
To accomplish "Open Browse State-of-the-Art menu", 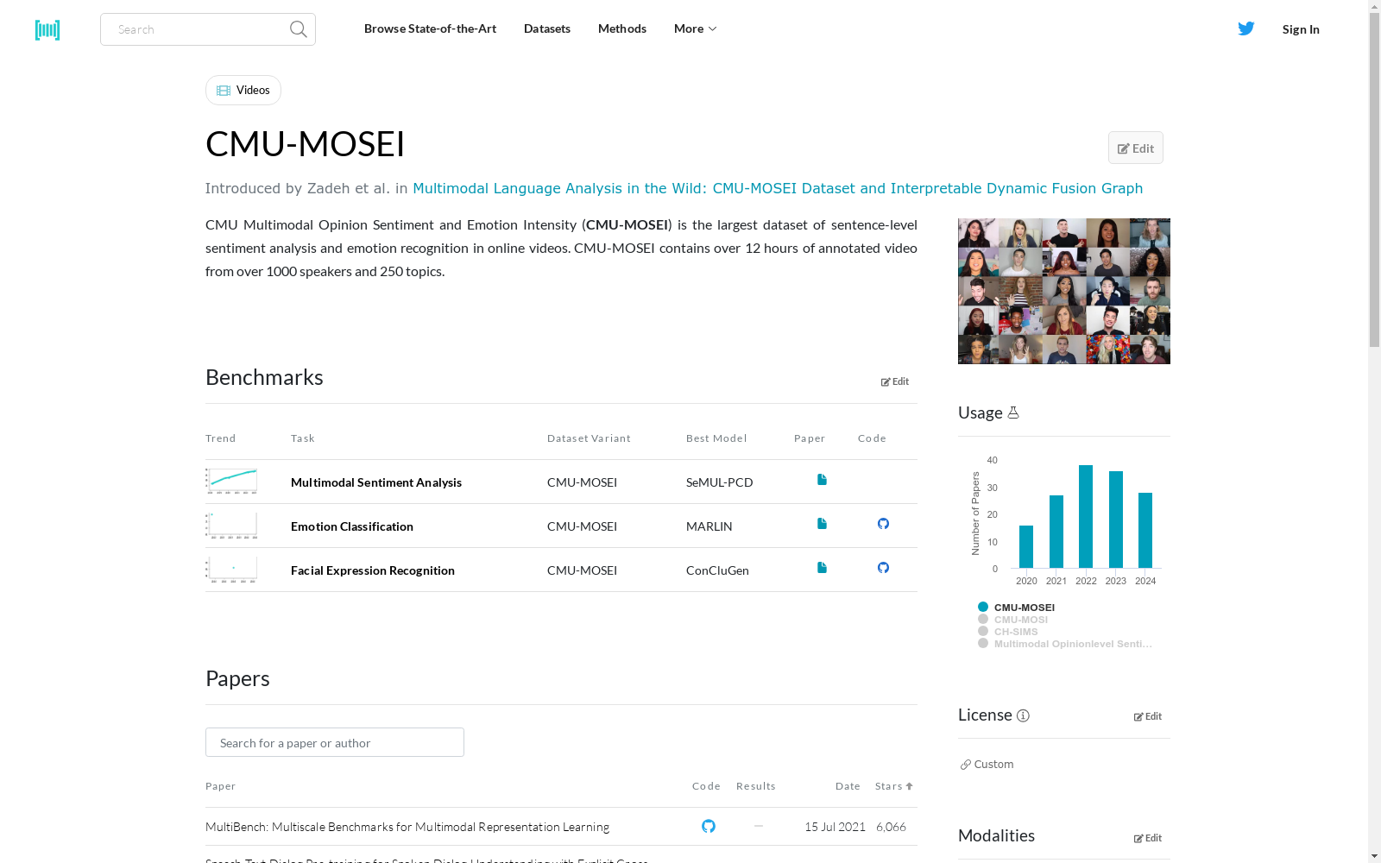I will point(430,28).
